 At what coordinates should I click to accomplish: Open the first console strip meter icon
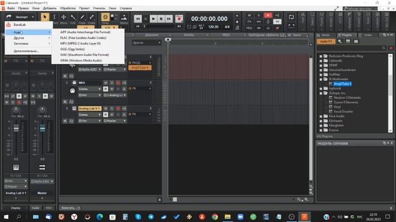pos(16,167)
